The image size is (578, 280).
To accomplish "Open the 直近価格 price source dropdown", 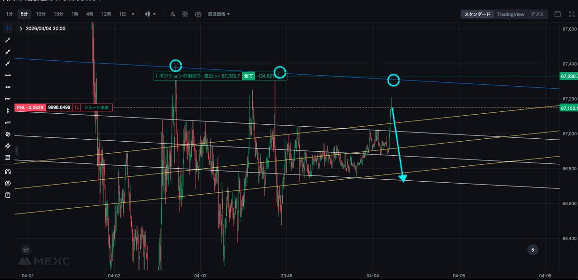I will (x=219, y=14).
